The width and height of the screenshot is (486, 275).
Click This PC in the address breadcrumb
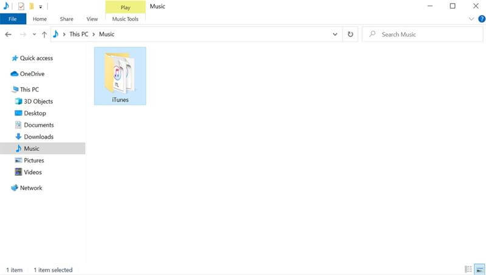coord(79,35)
